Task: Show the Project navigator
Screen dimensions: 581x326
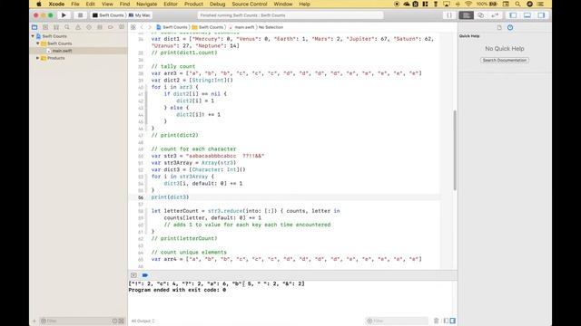Action: click(34, 27)
